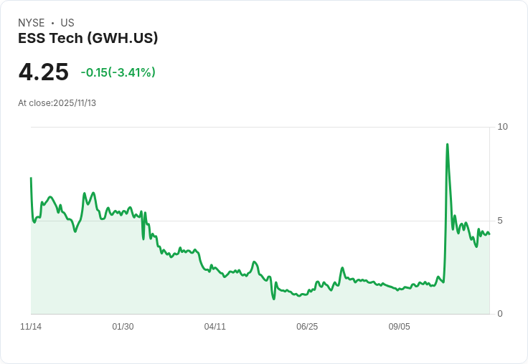Click the US market label
Image resolution: width=528 pixels, height=364 pixels.
[x=67, y=23]
